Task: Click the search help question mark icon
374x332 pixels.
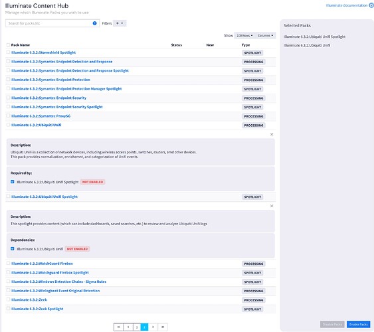Action: point(94,23)
